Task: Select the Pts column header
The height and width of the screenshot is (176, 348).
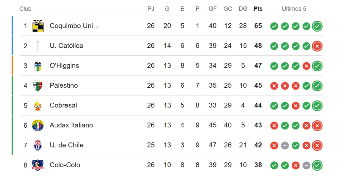Action: pyautogui.click(x=258, y=9)
